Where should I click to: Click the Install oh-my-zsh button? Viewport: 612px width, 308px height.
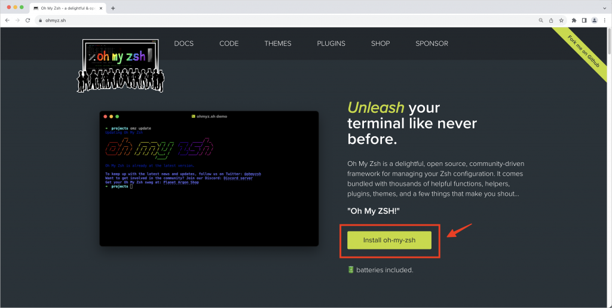(389, 240)
